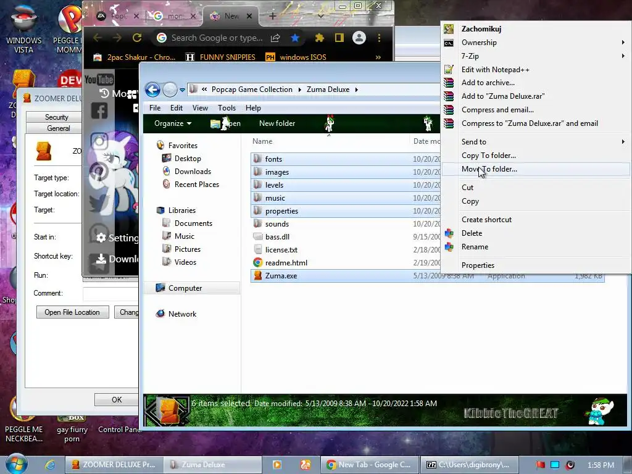This screenshot has height=474, width=632.
Task: Open the File menu in Explorer
Action: click(x=155, y=108)
